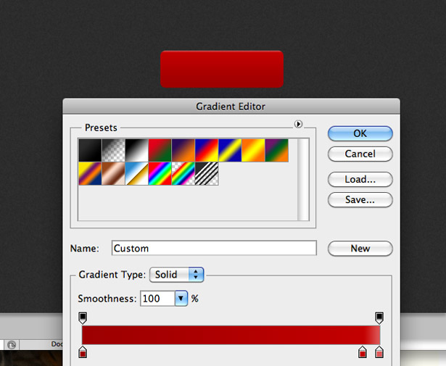This screenshot has width=446, height=366.
Task: Select the left dark red color stop
Action: 83,352
